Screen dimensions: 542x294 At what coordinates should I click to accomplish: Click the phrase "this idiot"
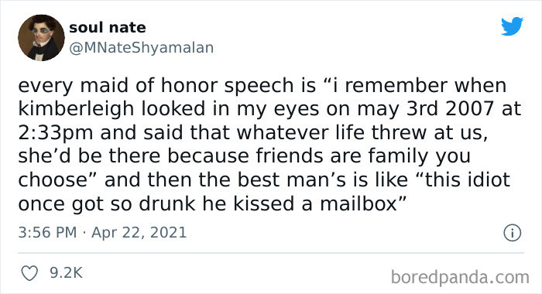468,180
